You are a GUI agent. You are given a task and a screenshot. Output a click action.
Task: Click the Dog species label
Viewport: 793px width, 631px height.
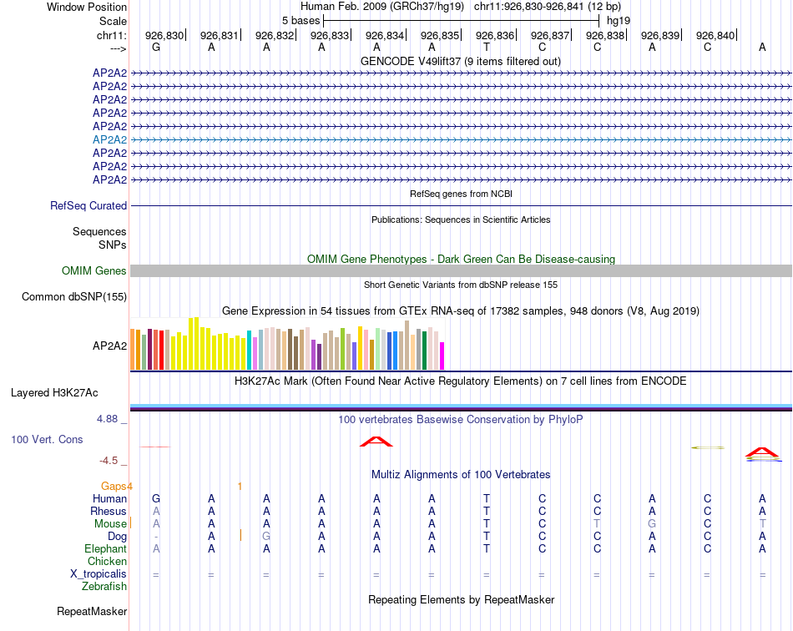click(118, 537)
